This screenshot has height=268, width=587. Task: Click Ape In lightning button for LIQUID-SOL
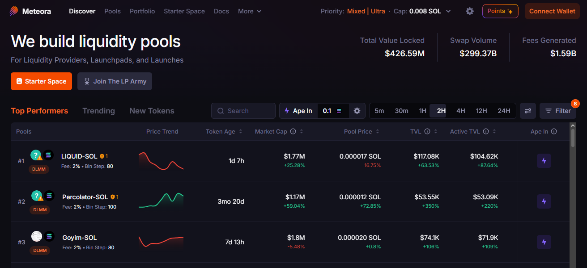coord(544,161)
